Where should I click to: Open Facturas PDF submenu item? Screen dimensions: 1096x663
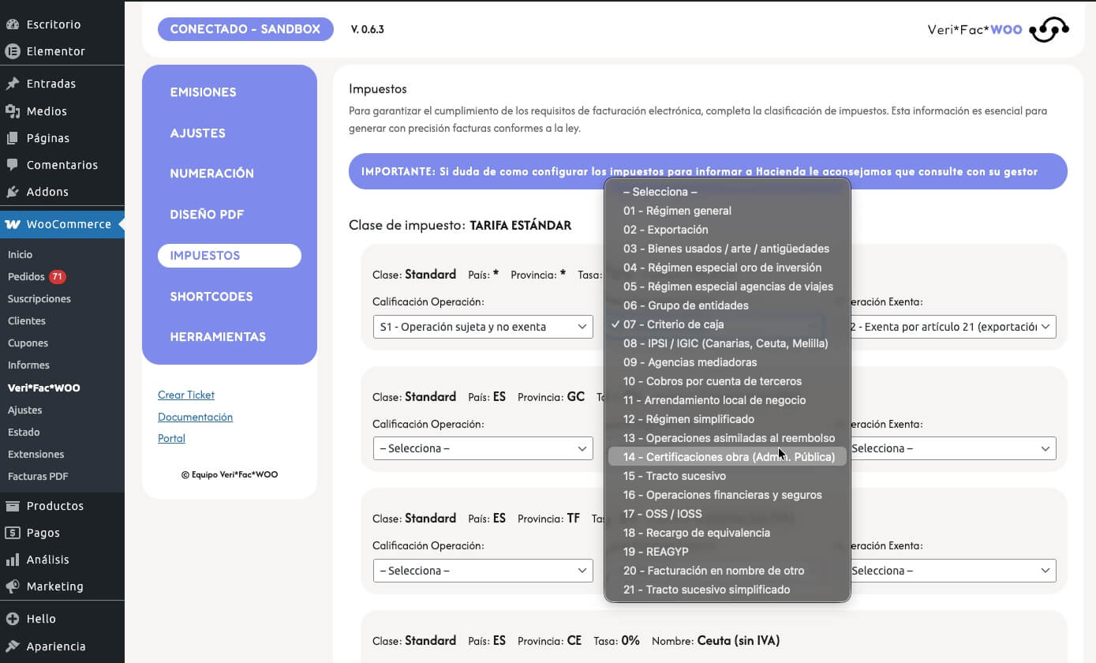pos(38,477)
